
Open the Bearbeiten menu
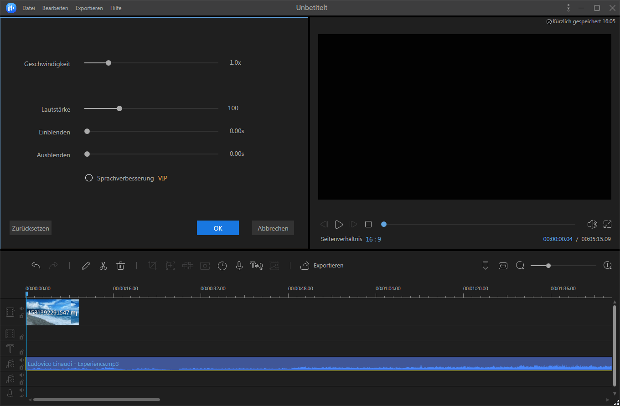point(55,8)
